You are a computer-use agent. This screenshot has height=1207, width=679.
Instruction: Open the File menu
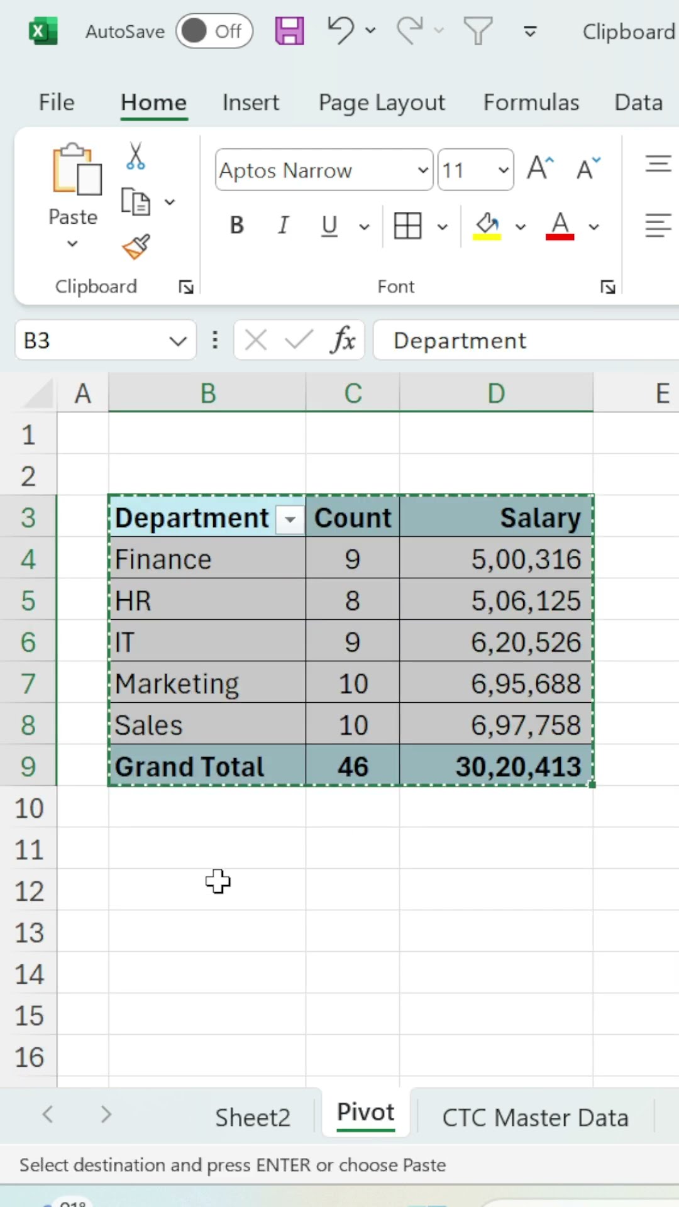pyautogui.click(x=57, y=102)
